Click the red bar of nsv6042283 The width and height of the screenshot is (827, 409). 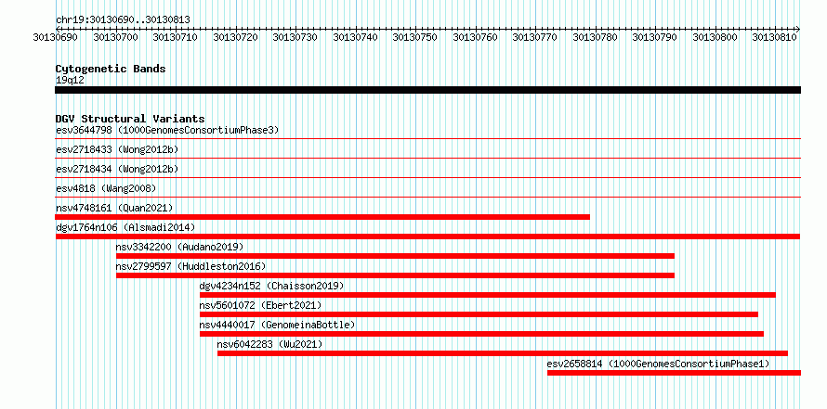[x=503, y=353]
